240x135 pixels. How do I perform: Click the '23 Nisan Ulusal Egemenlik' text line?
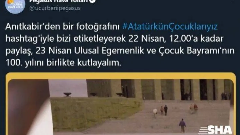[90, 51]
